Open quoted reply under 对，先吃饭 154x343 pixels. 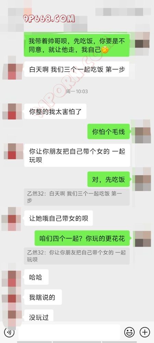point(77,197)
